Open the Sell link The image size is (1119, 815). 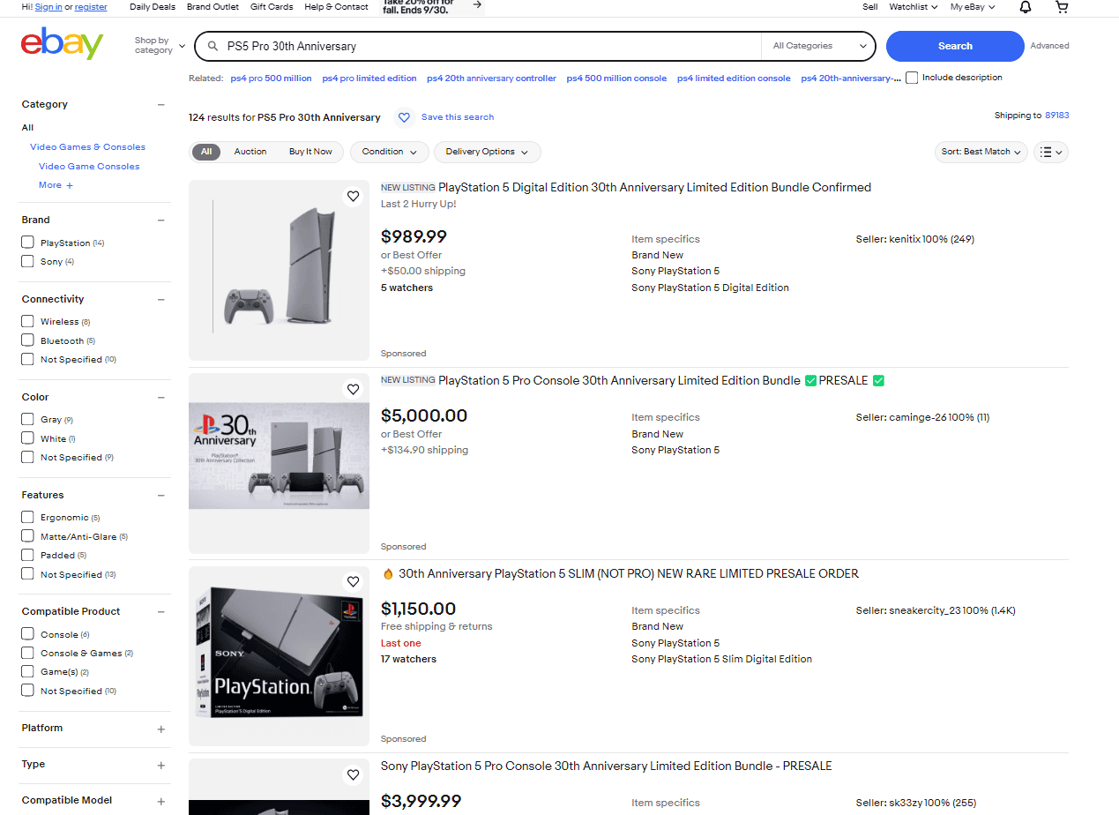click(869, 7)
